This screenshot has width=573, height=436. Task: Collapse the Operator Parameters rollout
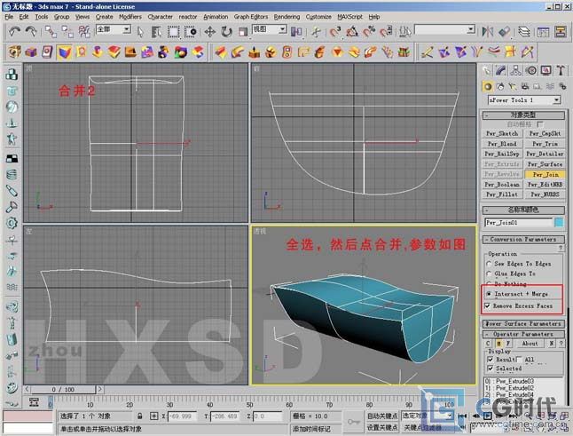pos(523,334)
